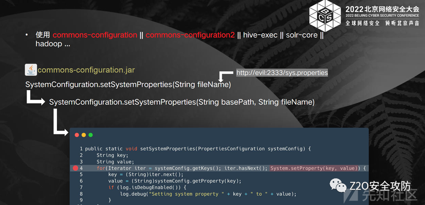
Task: Click 'systemConfig.getKeys()' in the for loop
Action: tap(188, 168)
